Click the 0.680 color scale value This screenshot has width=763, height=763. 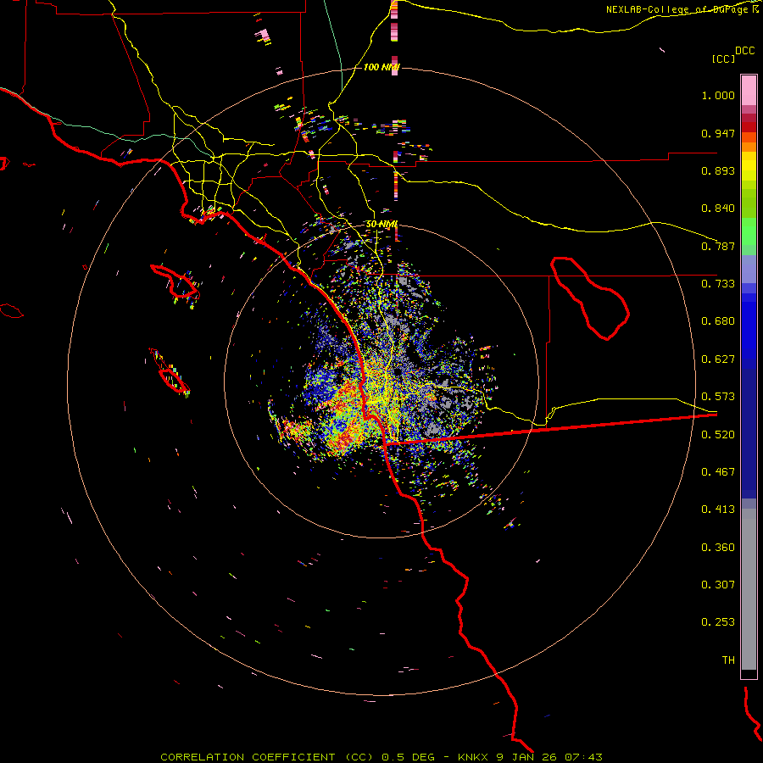coord(718,321)
